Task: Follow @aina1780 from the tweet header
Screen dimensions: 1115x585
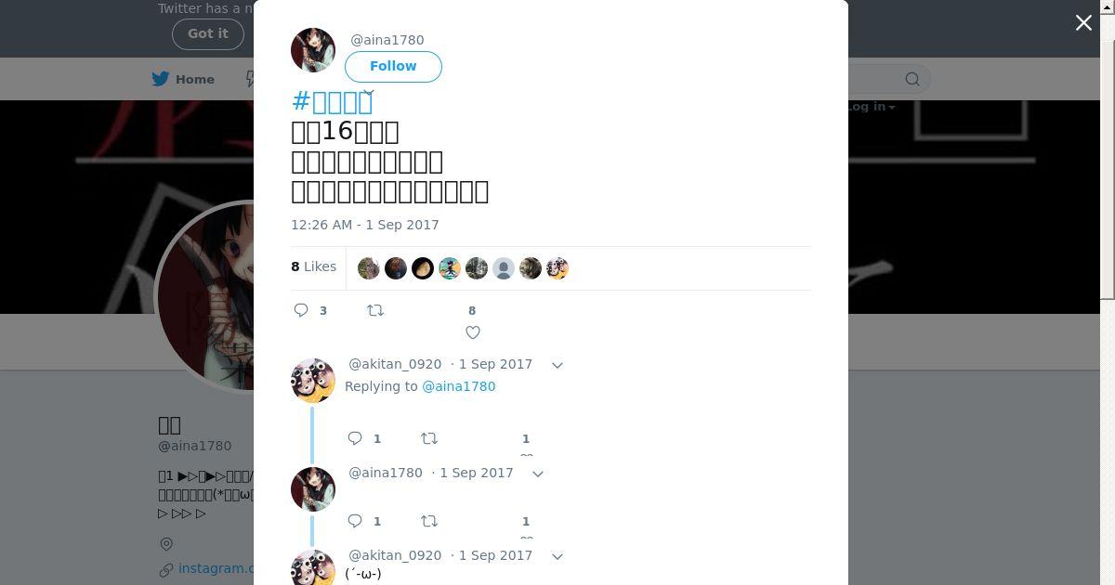Action: tap(393, 66)
